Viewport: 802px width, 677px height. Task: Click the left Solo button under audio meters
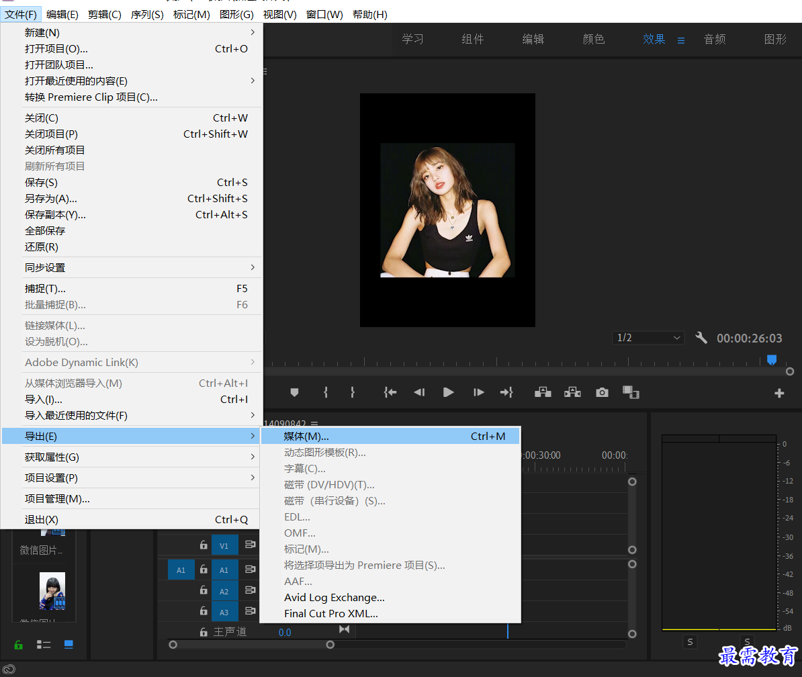690,641
